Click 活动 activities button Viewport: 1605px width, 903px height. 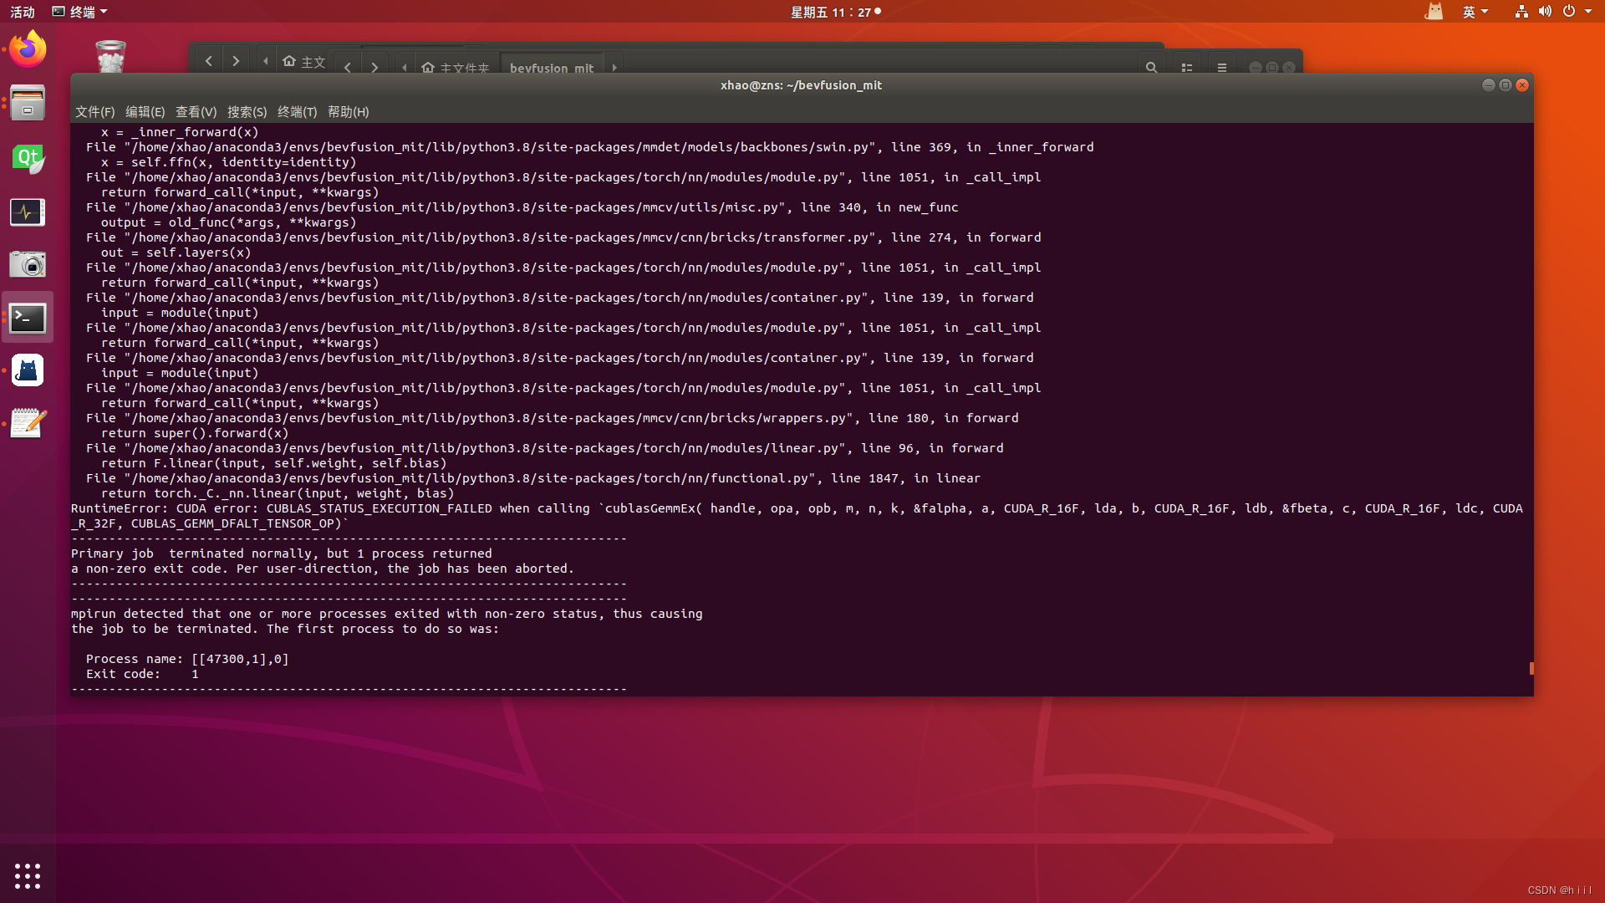(23, 12)
